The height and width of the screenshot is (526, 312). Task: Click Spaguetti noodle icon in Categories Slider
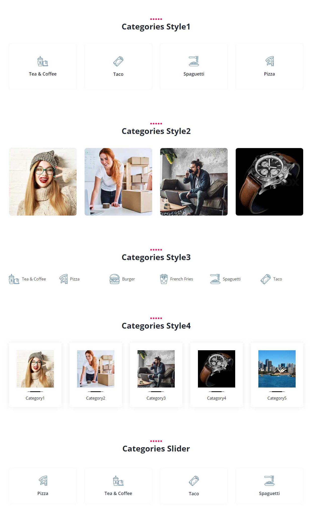pyautogui.click(x=269, y=481)
